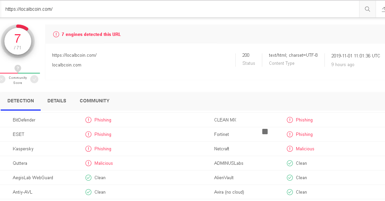Image resolution: width=385 pixels, height=201 pixels.
Task: Click the "200" status code value
Action: (x=246, y=55)
